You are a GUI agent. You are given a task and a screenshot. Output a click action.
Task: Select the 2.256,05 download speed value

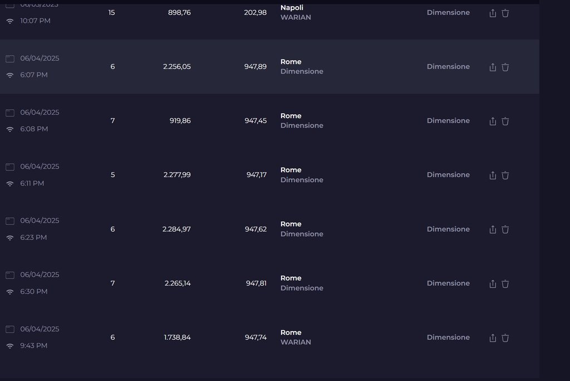pyautogui.click(x=177, y=66)
